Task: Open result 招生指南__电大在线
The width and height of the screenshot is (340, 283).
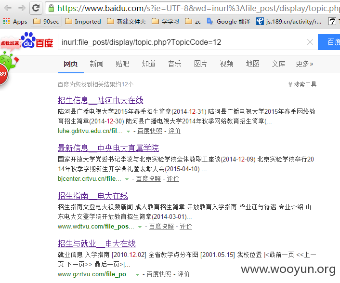Action: 93,196
